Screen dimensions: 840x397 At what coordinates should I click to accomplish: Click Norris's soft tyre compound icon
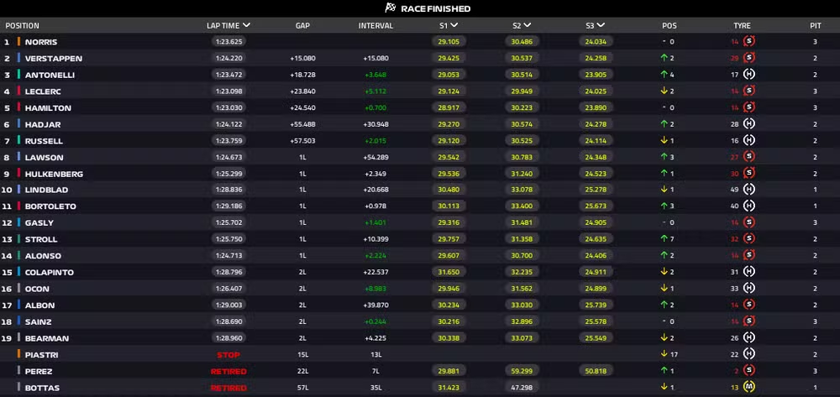[749, 41]
